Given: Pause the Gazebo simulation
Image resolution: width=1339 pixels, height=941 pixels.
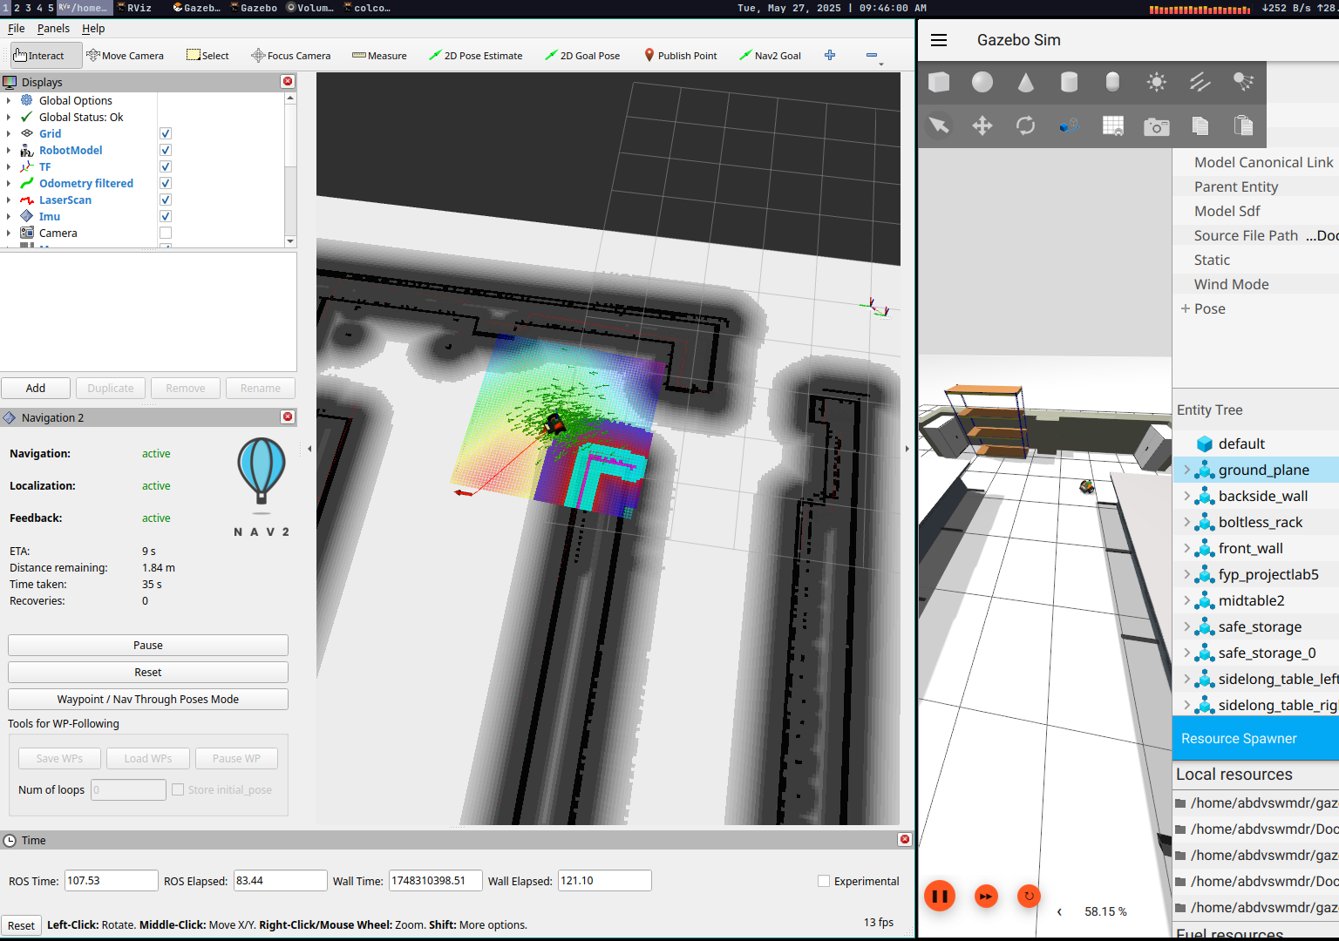Looking at the screenshot, I should point(940,896).
